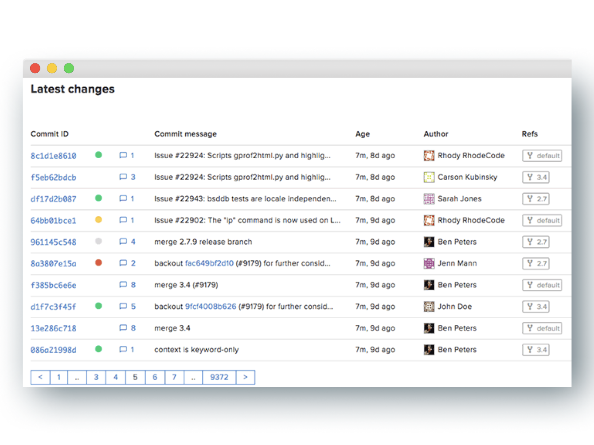This screenshot has width=594, height=445.
Task: Click the yellow status indicator beside 64bb01bce1
Action: (98, 220)
